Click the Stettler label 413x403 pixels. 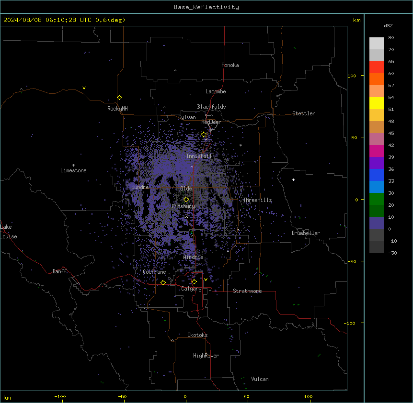[303, 113]
